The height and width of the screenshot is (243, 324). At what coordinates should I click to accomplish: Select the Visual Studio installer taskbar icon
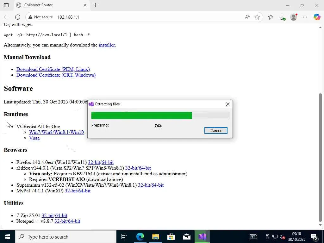click(x=202, y=237)
